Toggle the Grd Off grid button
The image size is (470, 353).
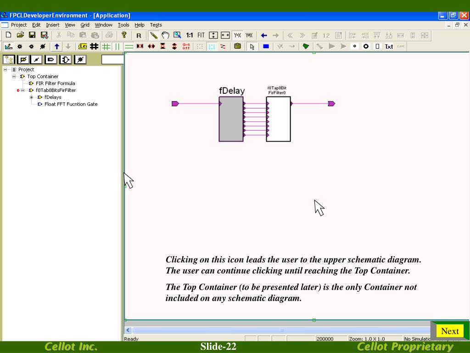[186, 46]
